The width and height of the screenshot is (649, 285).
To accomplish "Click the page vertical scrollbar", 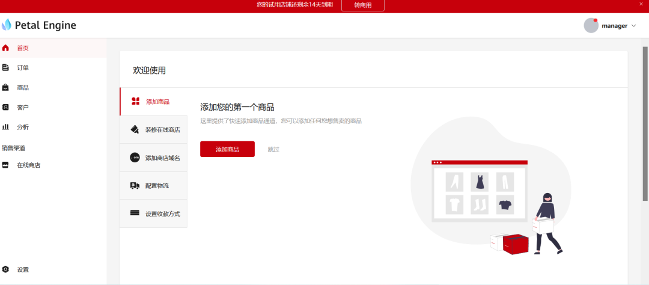I will point(645,124).
